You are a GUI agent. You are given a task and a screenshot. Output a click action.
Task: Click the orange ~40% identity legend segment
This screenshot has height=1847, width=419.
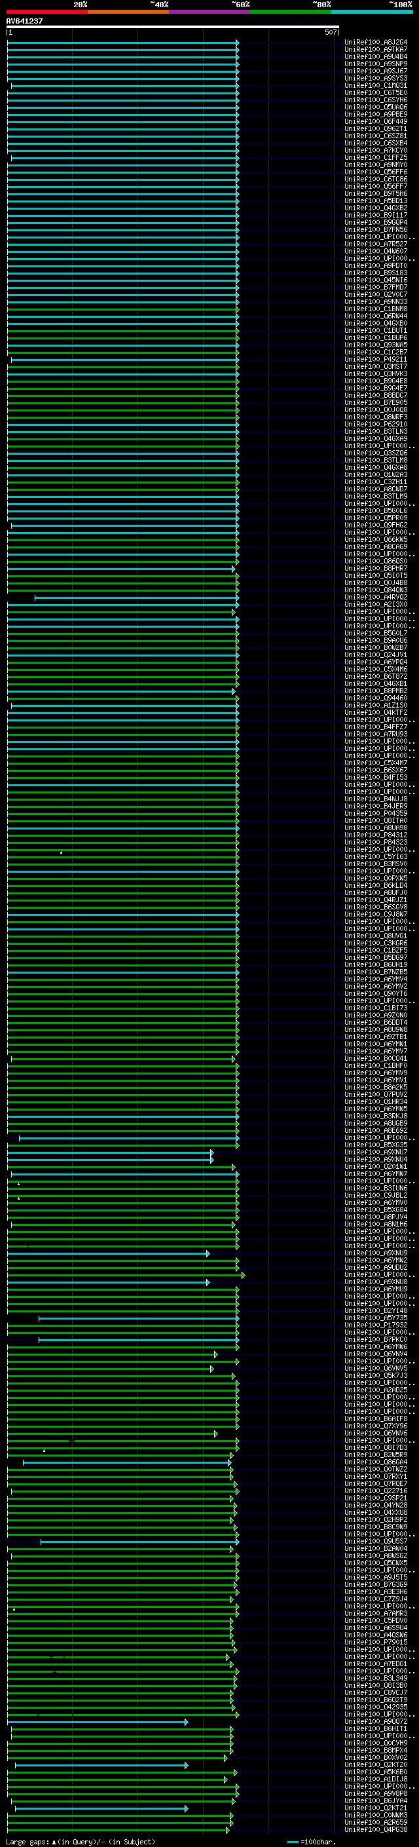click(128, 12)
